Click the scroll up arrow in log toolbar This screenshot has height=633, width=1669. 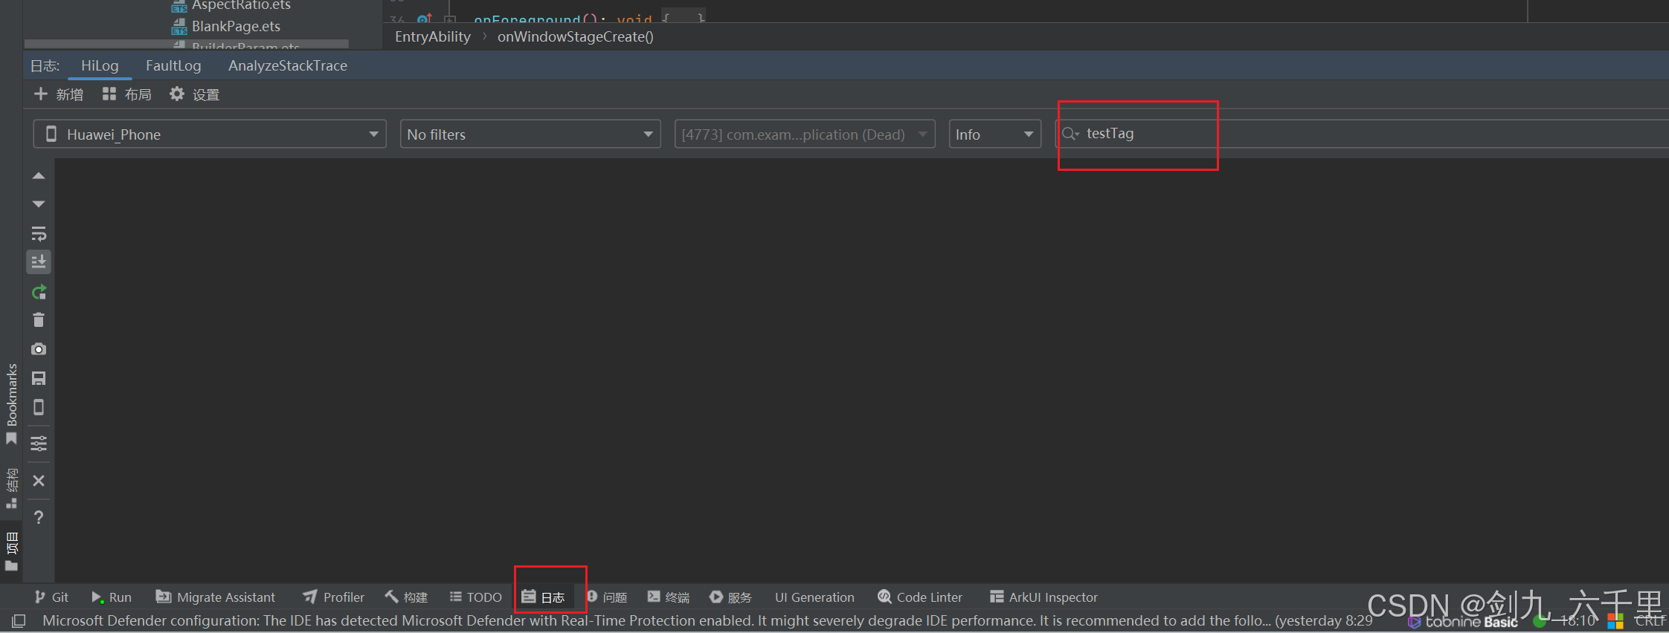click(39, 176)
